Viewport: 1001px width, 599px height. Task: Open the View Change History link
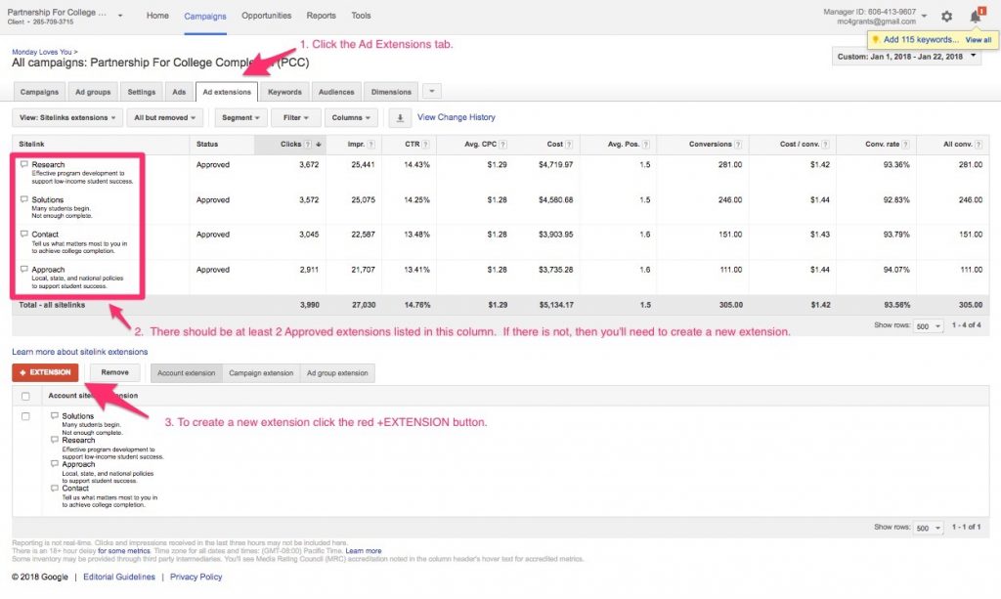click(x=457, y=117)
